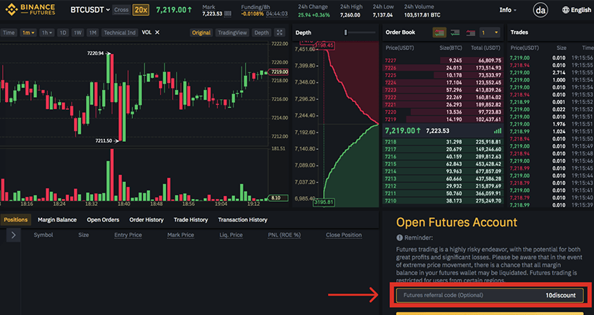The image size is (594, 315).
Task: Show both bids and asks in Order Book
Action: point(439,32)
